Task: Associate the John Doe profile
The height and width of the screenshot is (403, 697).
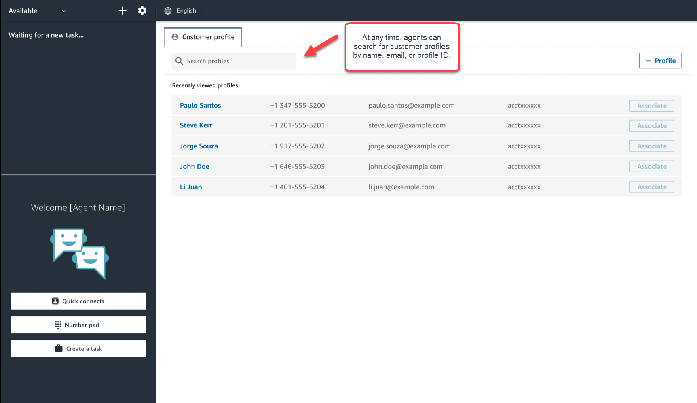Action: tap(651, 167)
